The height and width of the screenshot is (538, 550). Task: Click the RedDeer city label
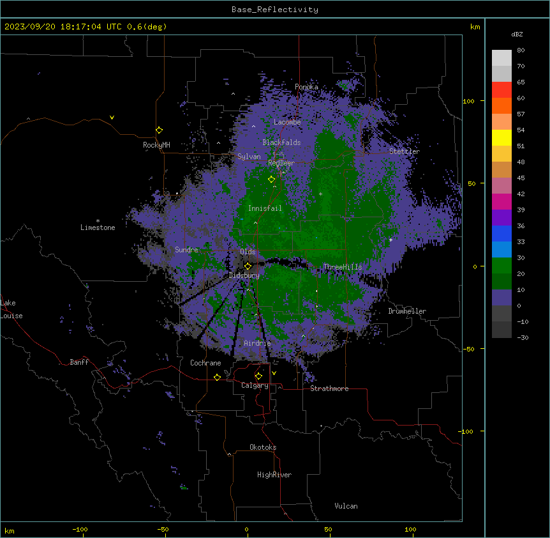[281, 163]
